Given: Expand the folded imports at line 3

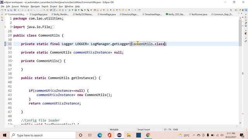Looking at the screenshot, I should [x=12, y=27].
